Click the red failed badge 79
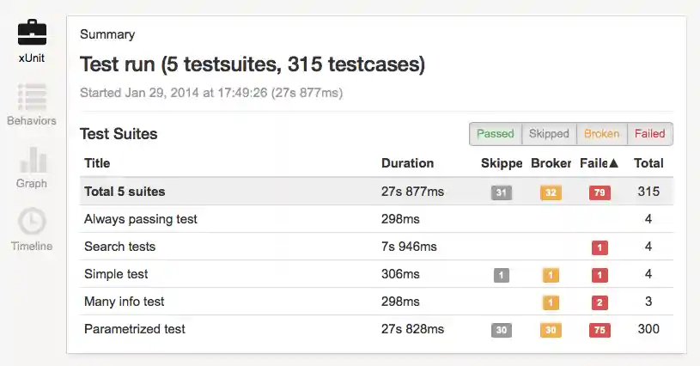700x366 pixels. [x=600, y=192]
